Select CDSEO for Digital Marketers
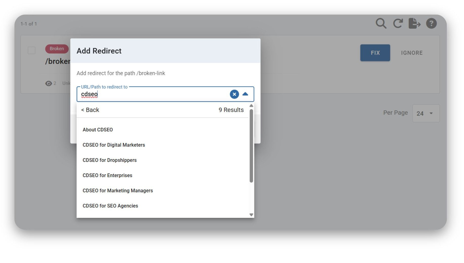Screen dimensions: 464x263 tap(114, 145)
